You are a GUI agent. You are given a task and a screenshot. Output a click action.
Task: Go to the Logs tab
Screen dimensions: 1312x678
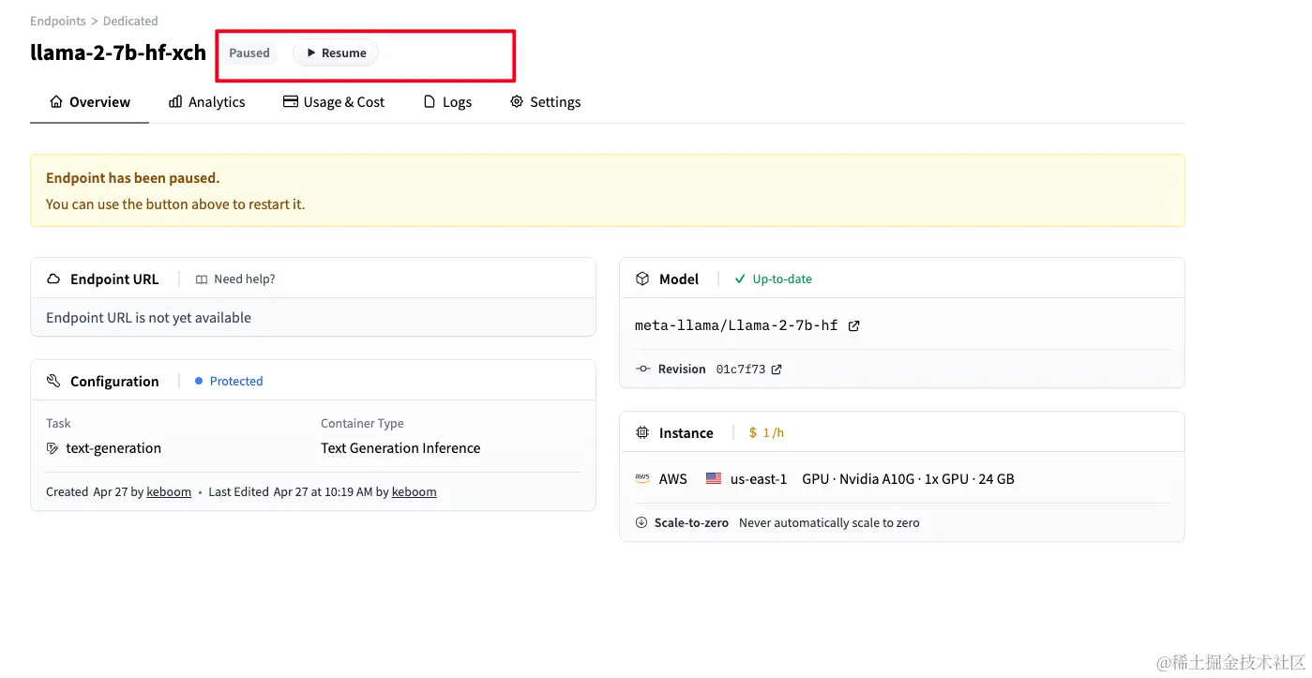tap(447, 102)
